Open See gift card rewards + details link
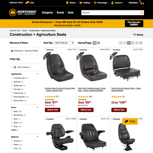The height and width of the screenshot is (153, 153). click(x=67, y=25)
